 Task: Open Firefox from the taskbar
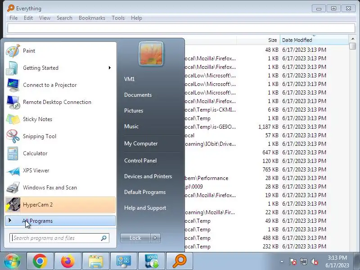(68, 261)
